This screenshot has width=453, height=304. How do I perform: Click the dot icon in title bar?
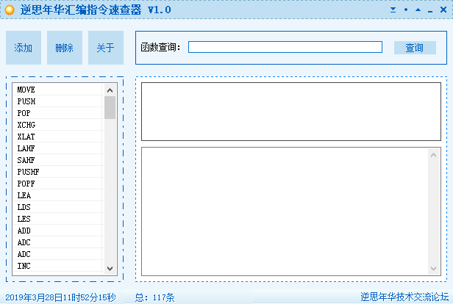click(x=405, y=10)
